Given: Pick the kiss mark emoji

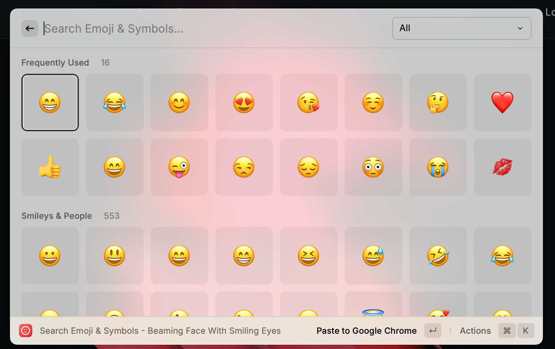Looking at the screenshot, I should pyautogui.click(x=502, y=167).
